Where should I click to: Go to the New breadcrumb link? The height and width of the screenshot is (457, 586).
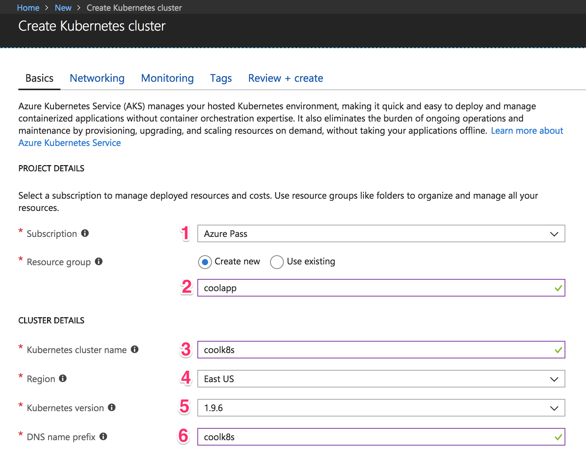[63, 8]
